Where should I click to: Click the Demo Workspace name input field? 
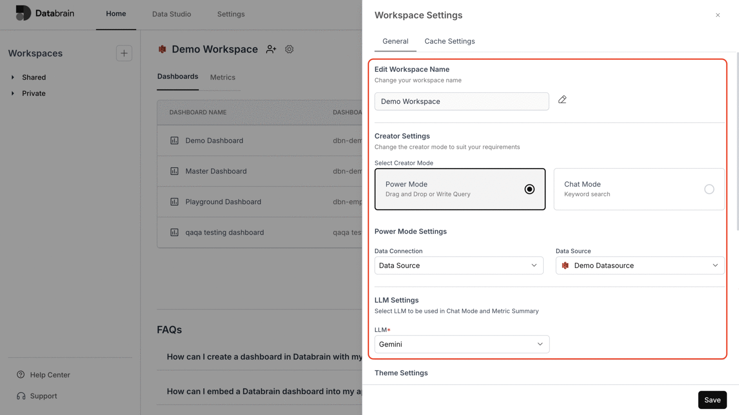coord(461,101)
